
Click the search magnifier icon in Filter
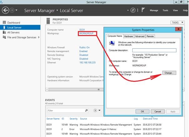(x=86, y=110)
